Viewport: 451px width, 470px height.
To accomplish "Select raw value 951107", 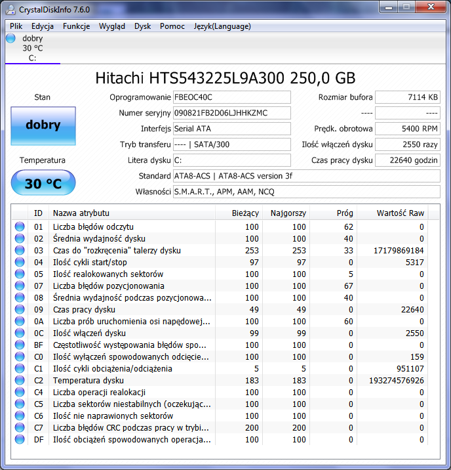I will coord(410,369).
